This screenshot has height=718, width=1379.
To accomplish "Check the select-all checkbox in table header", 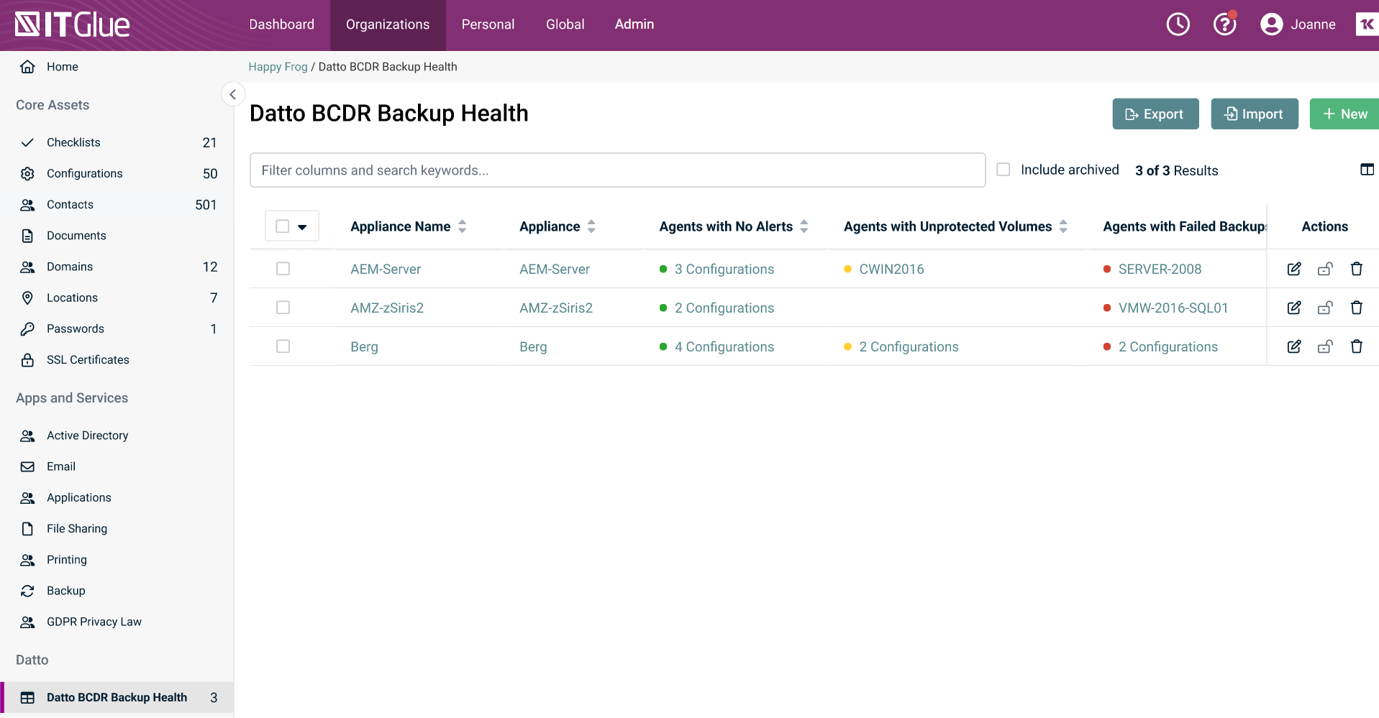I will tap(282, 226).
